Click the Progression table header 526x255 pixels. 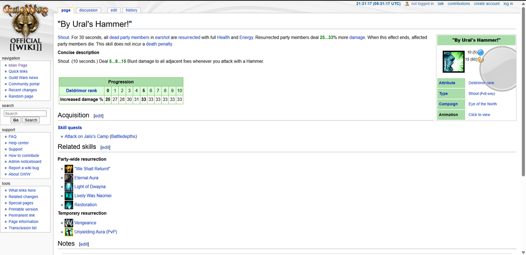point(121,82)
